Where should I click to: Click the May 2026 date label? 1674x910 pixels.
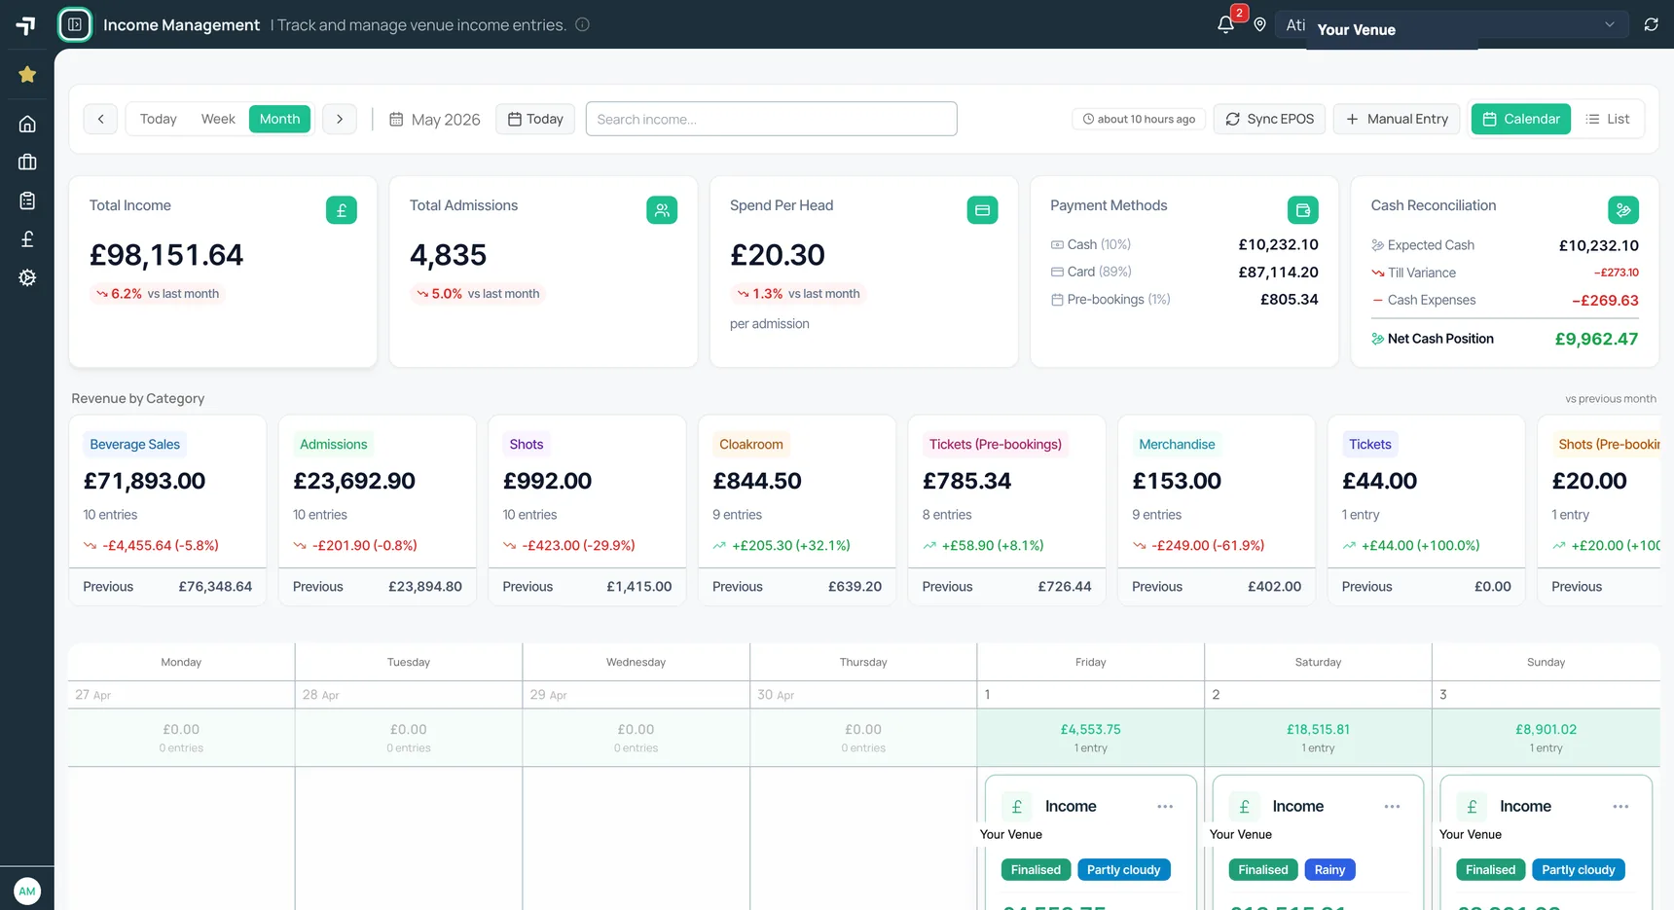[446, 119]
